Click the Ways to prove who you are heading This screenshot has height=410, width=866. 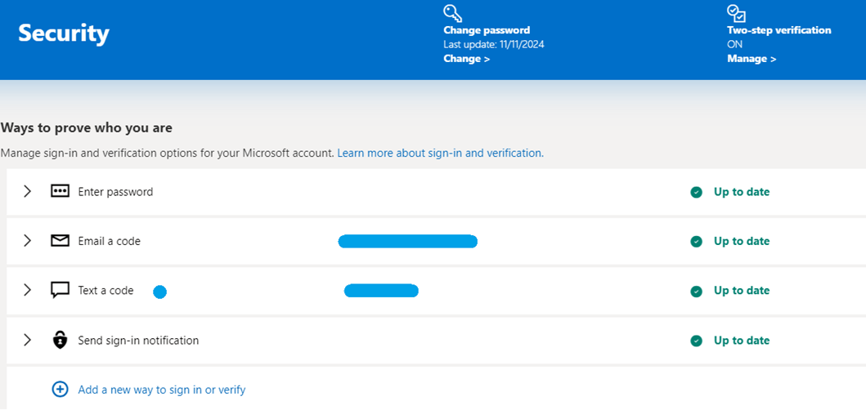(86, 128)
